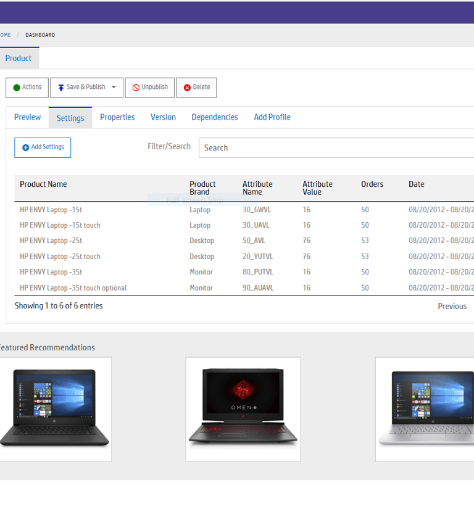
Task: Click the red prohibited icon on Unpublish
Action: [x=136, y=88]
